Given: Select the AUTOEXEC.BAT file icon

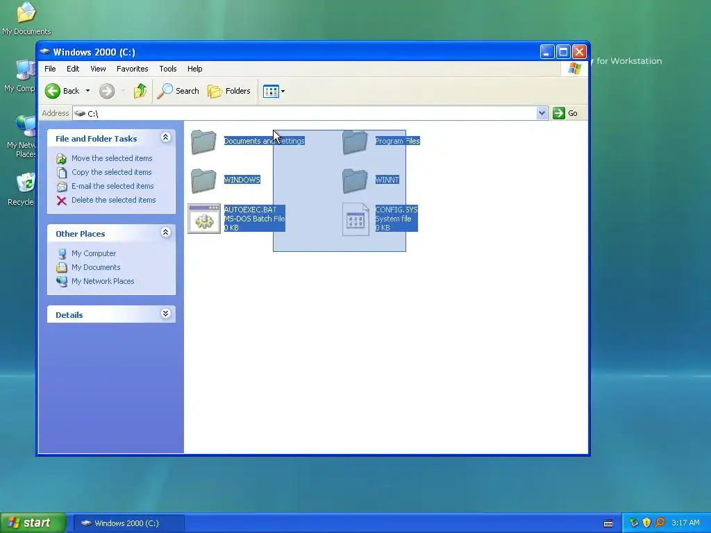Looking at the screenshot, I should 204,219.
